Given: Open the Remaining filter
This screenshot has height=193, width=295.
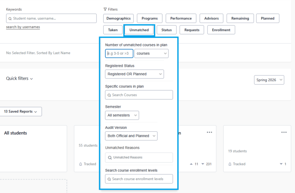Looking at the screenshot, I should [240, 18].
